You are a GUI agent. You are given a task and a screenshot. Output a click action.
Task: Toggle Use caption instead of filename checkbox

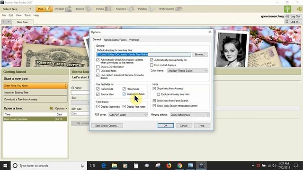pyautogui.click(x=98, y=75)
